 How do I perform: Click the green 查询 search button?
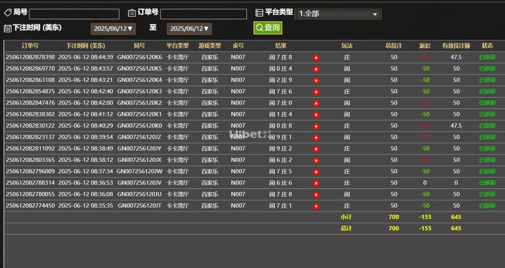(x=268, y=27)
